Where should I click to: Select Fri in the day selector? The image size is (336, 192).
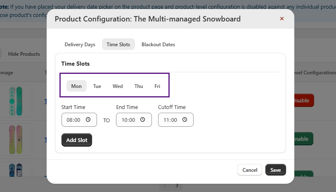[157, 86]
